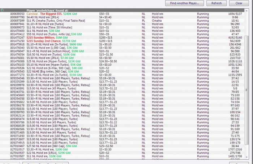The height and width of the screenshot is (164, 253).
Task: Select $5.50 NL Hold'em 1,000 Cap row
Action: point(122,48)
